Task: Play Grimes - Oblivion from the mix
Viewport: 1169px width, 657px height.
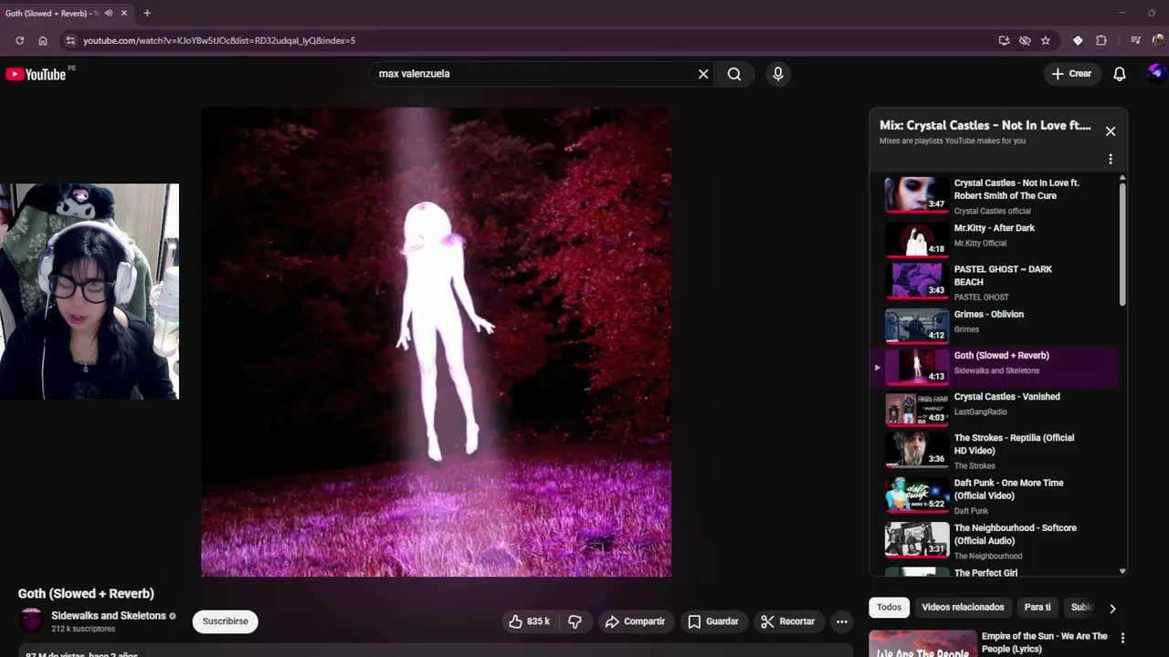Action: 994,326
